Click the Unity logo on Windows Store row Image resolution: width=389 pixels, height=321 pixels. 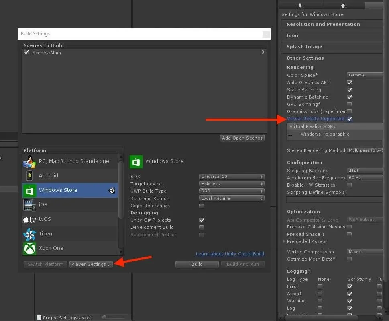tap(112, 190)
